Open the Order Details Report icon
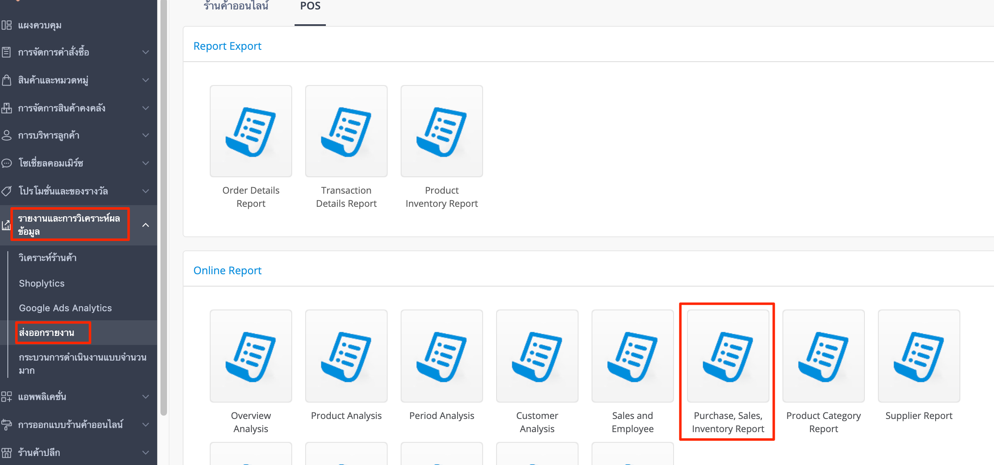The height and width of the screenshot is (465, 994). 251,131
